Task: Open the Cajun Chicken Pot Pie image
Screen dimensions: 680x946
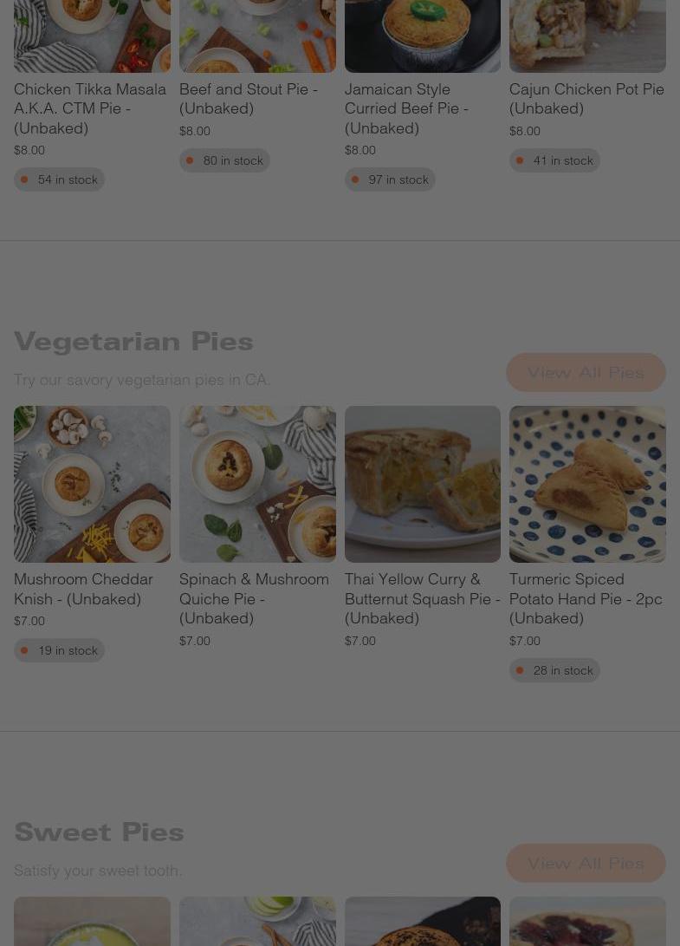Action: pyautogui.click(x=587, y=35)
